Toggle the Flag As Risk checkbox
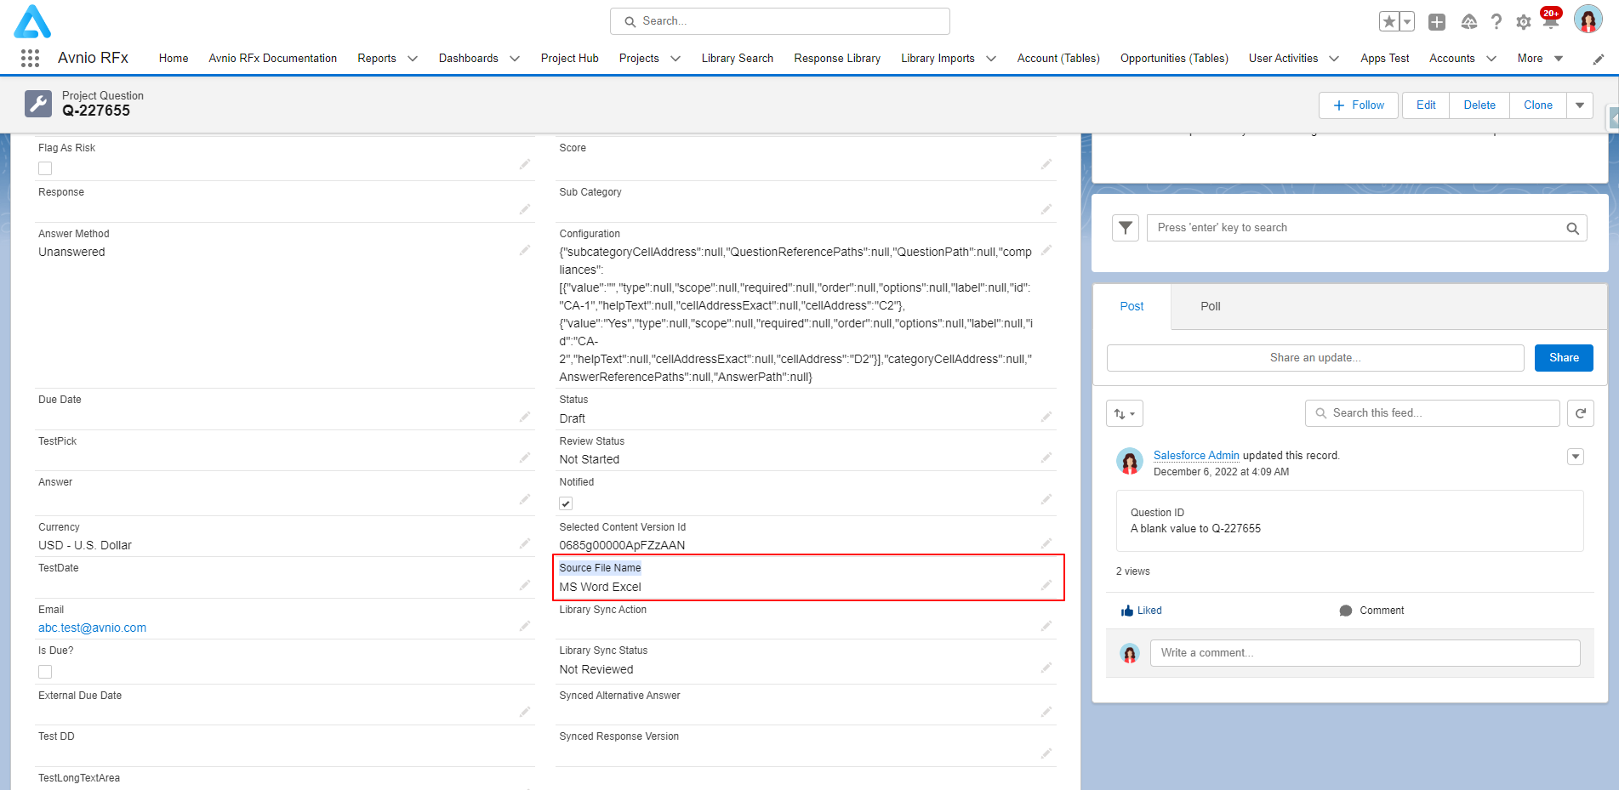Viewport: 1619px width, 790px height. pyautogui.click(x=45, y=168)
